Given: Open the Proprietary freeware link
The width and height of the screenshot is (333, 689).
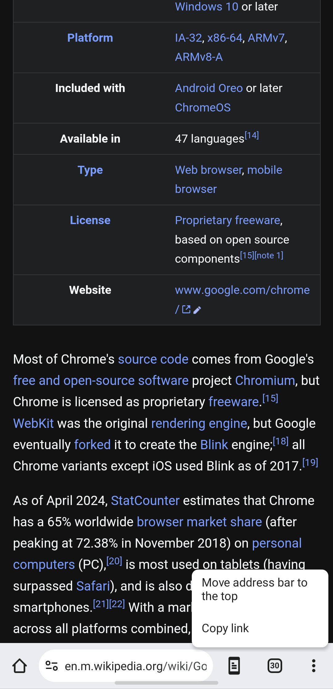Looking at the screenshot, I should 227,220.
